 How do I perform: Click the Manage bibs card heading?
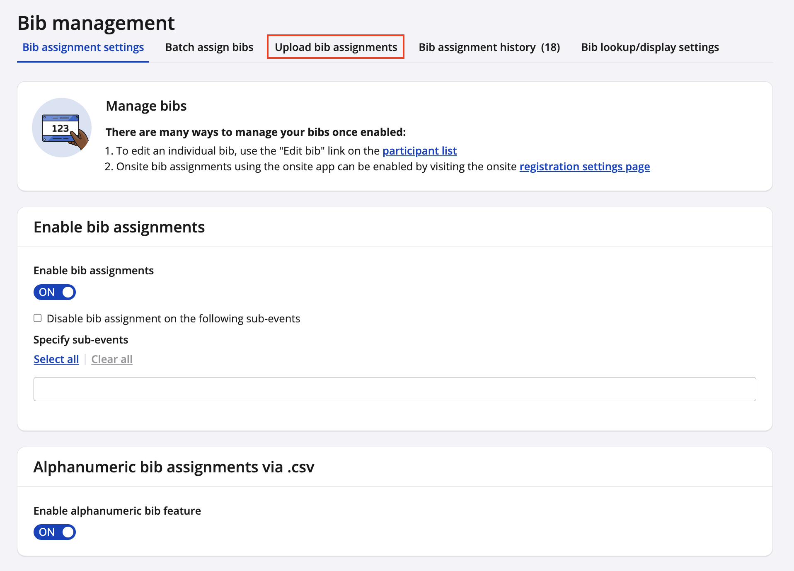tap(146, 106)
